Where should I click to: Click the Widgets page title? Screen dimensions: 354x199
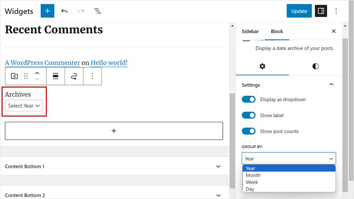tap(19, 11)
